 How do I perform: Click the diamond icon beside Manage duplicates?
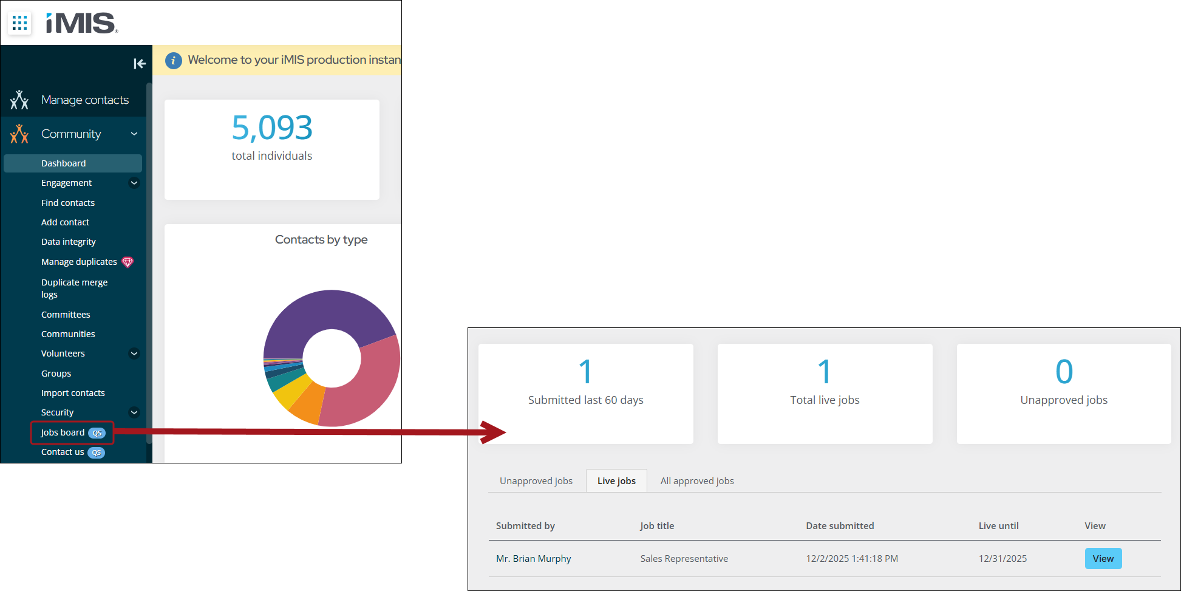pyautogui.click(x=128, y=262)
